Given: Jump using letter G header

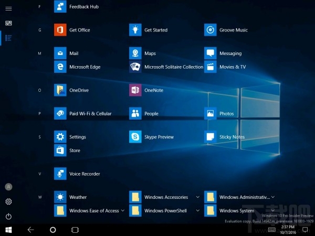Looking at the screenshot, I should click(x=39, y=30).
